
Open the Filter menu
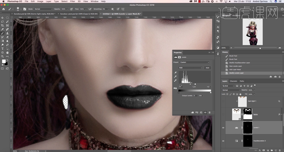click(x=73, y=1)
